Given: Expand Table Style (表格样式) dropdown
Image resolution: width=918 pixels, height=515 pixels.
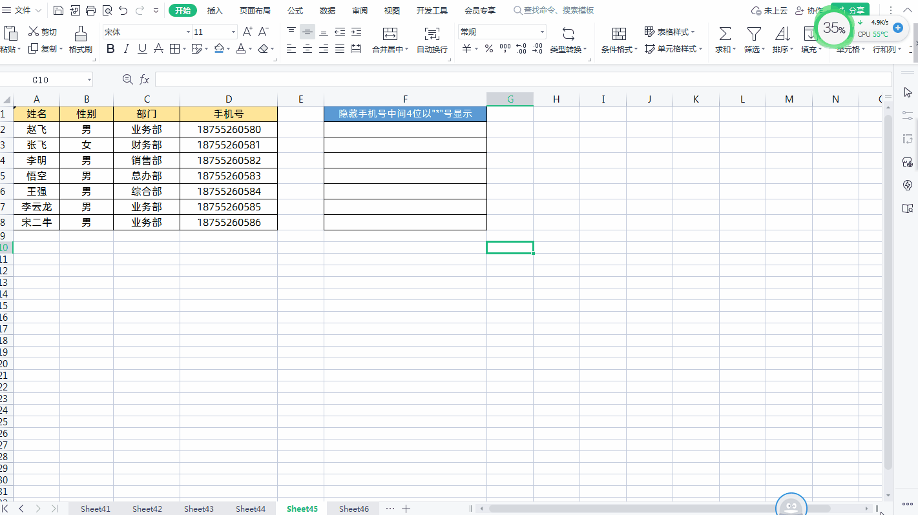Looking at the screenshot, I should tap(693, 32).
